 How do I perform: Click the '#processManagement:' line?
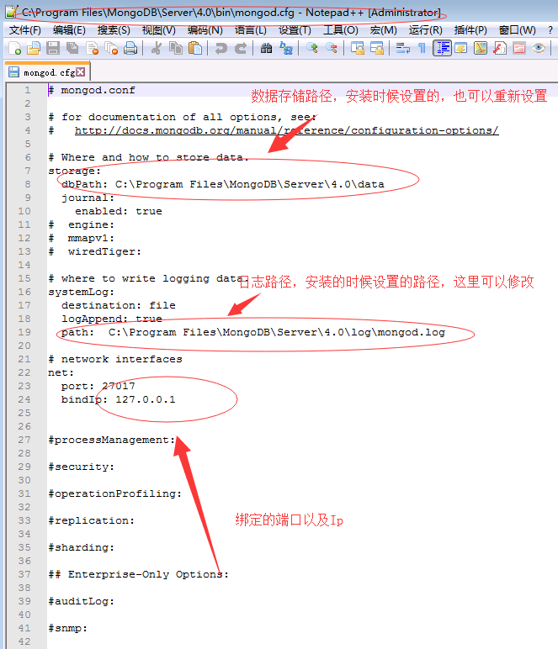(x=112, y=440)
